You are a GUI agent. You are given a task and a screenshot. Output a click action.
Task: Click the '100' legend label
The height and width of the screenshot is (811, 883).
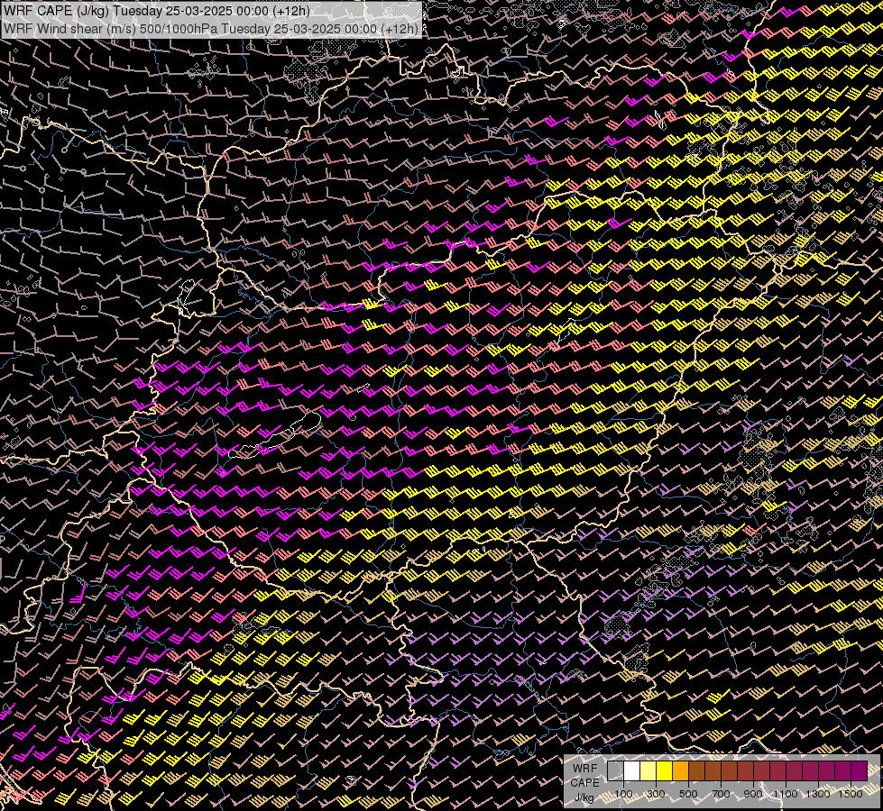tap(623, 794)
